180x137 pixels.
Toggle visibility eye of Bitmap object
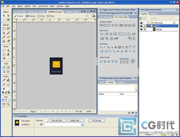[x=141, y=29]
